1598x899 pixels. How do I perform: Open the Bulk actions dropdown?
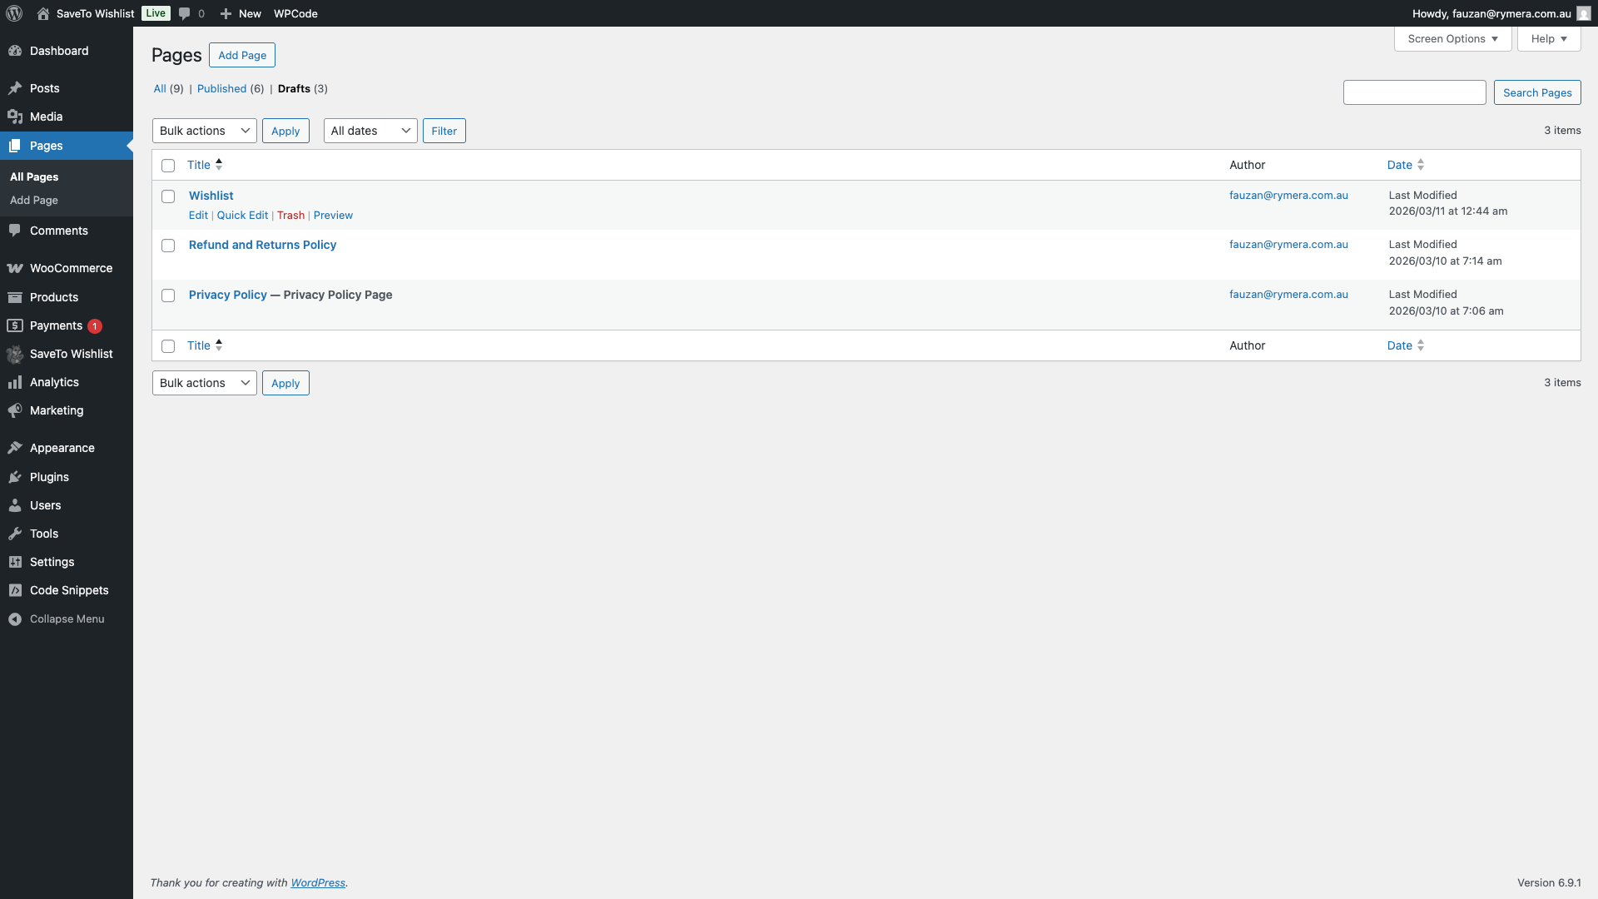tap(203, 130)
